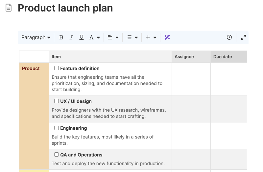Check off QA and Operations
Screen dimensions: 263x172
click(57, 155)
